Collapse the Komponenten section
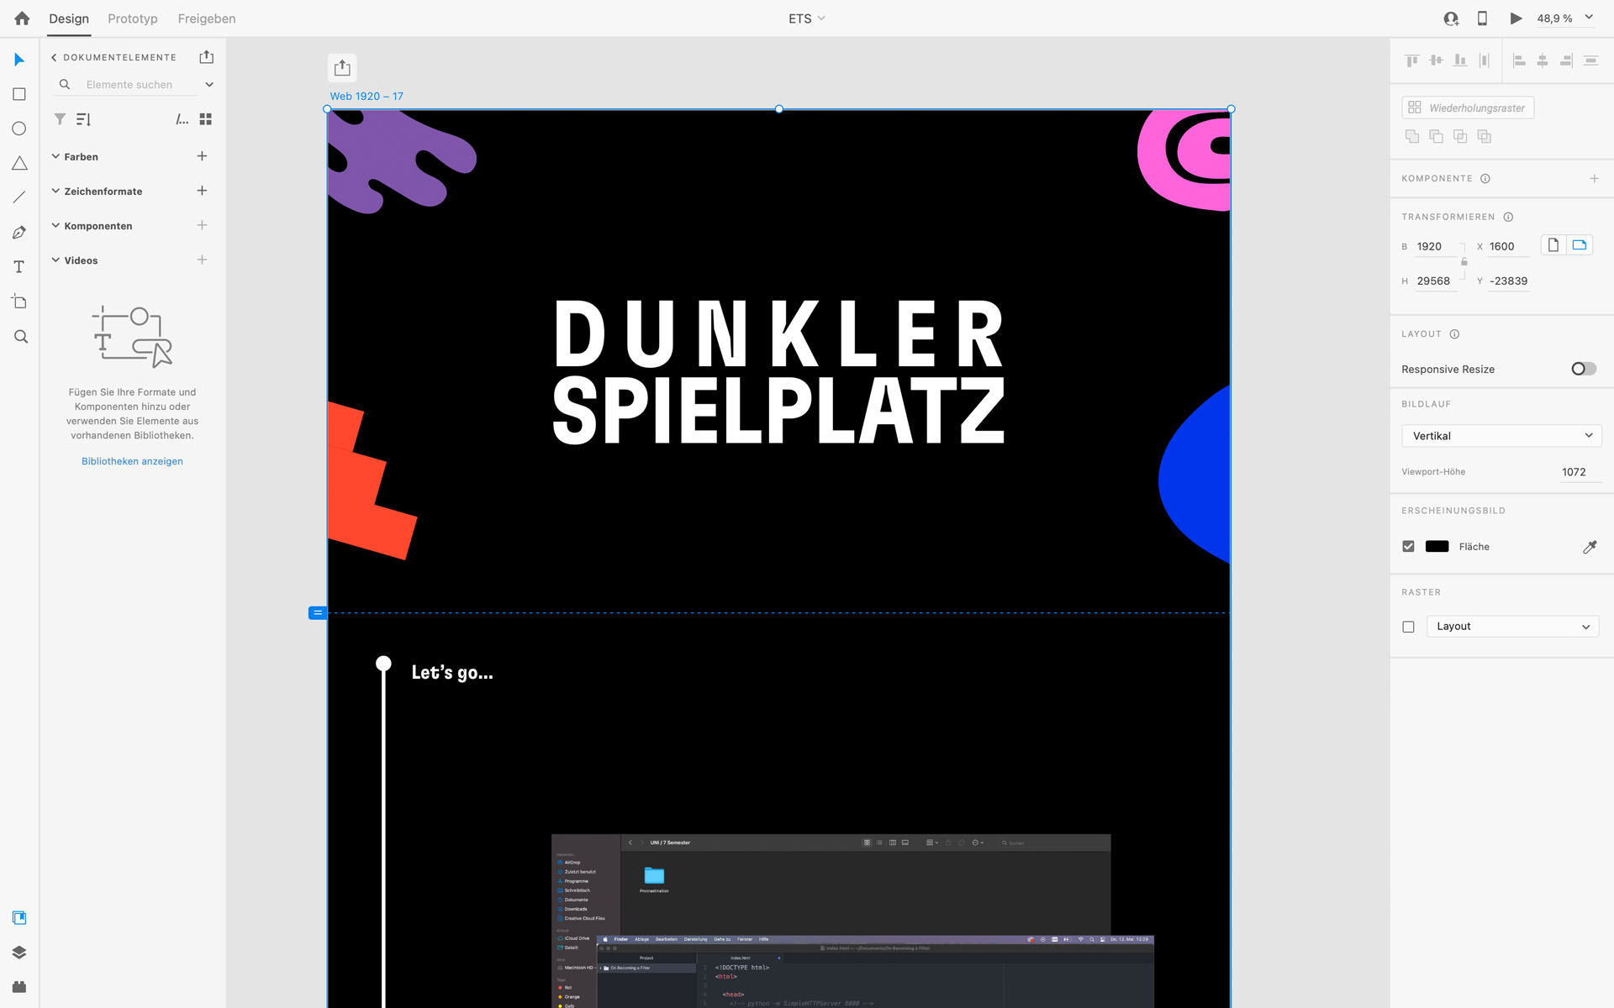The image size is (1614, 1008). [55, 225]
